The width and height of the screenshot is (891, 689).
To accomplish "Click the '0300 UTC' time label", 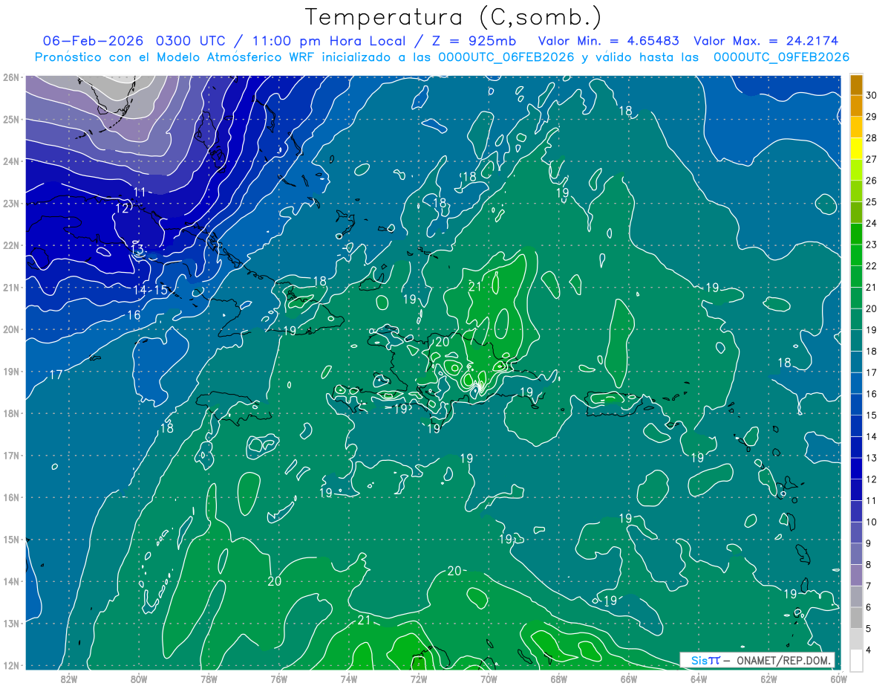I will [x=192, y=41].
